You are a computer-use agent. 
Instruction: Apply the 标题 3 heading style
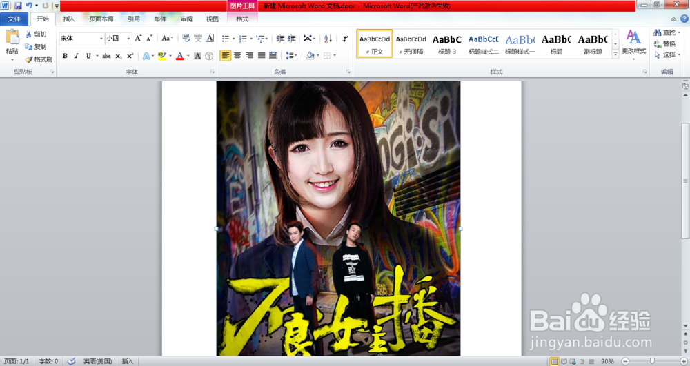447,43
